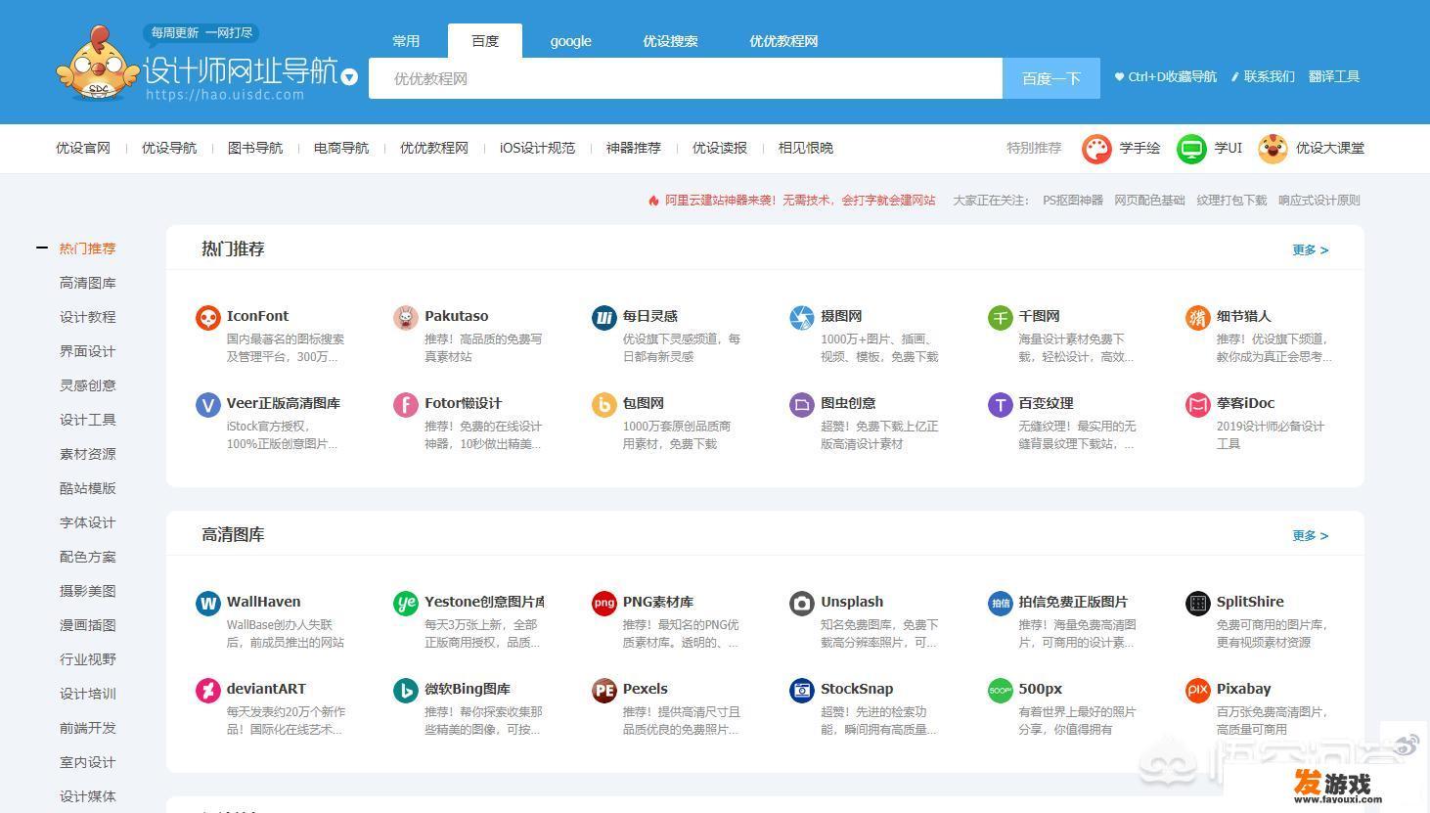Click the 学UI green monitor icon
1430x813 pixels.
click(x=1191, y=149)
